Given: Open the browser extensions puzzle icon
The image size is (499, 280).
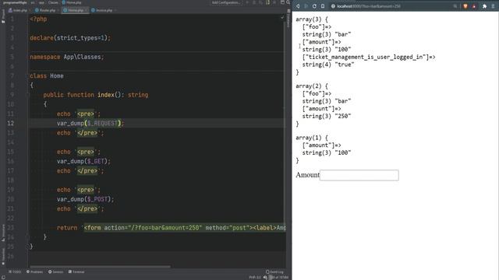Looking at the screenshot, I should pos(484,6).
